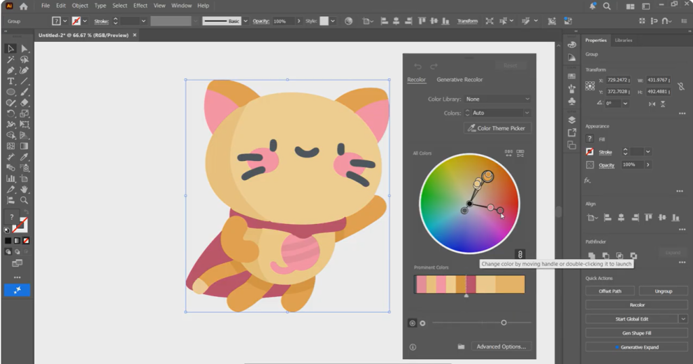Select the Gradient tool

click(x=24, y=146)
